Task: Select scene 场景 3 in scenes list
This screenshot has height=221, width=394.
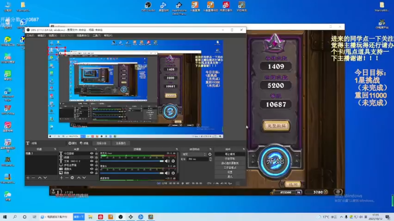Action: pos(41,153)
